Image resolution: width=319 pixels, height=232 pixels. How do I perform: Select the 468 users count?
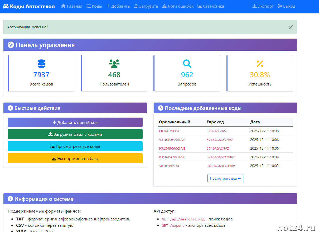tap(114, 75)
